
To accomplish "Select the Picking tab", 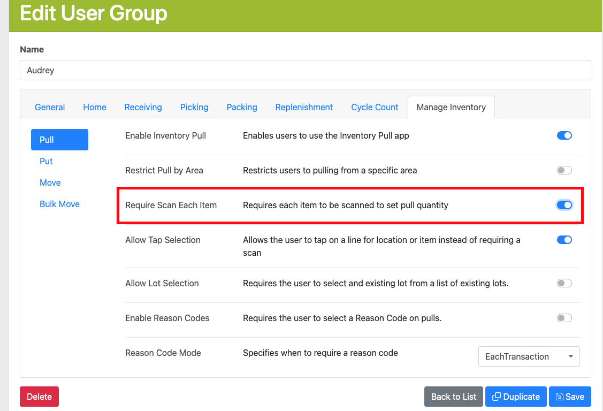I will 194,107.
